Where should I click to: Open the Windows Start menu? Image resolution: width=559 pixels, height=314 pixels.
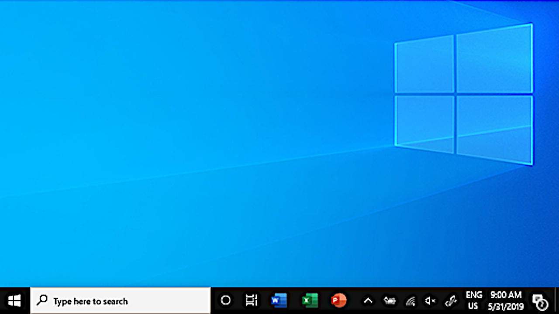[x=14, y=300]
